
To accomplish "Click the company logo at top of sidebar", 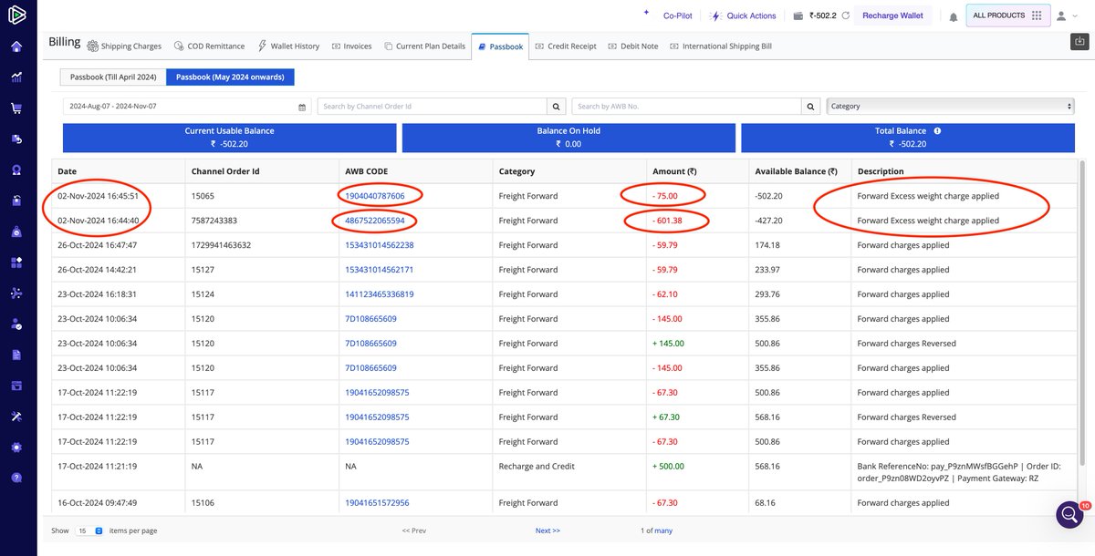I will (x=17, y=15).
